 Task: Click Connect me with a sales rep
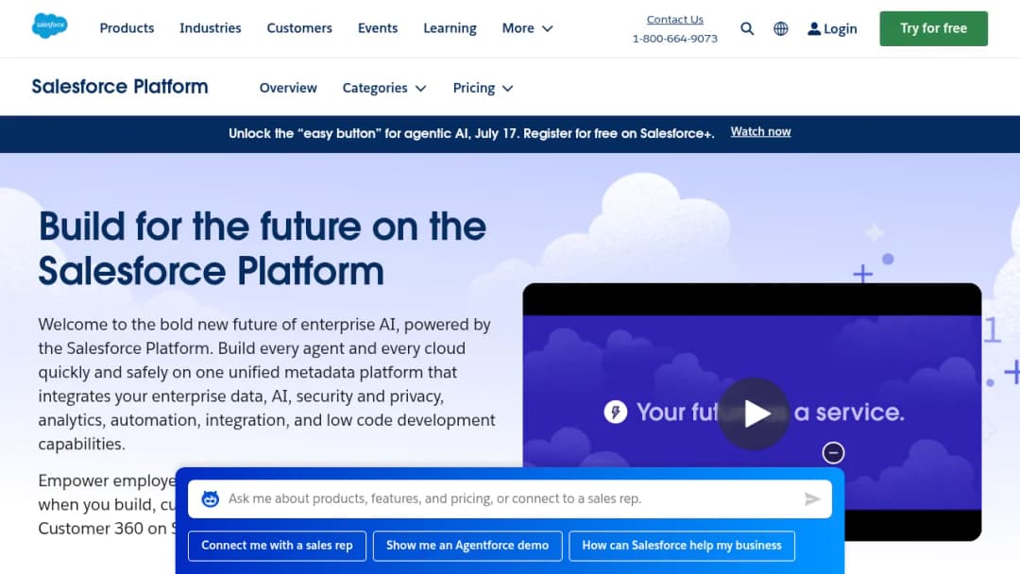tap(277, 546)
